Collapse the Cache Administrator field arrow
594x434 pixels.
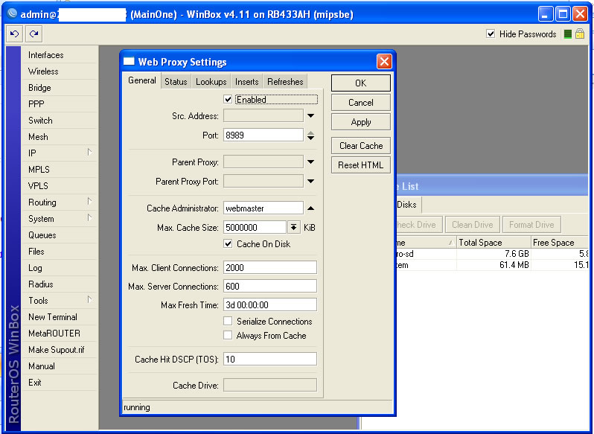point(310,208)
